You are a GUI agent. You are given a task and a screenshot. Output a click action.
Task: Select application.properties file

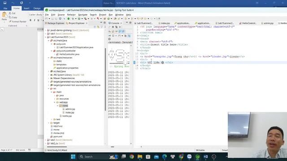click(67, 68)
